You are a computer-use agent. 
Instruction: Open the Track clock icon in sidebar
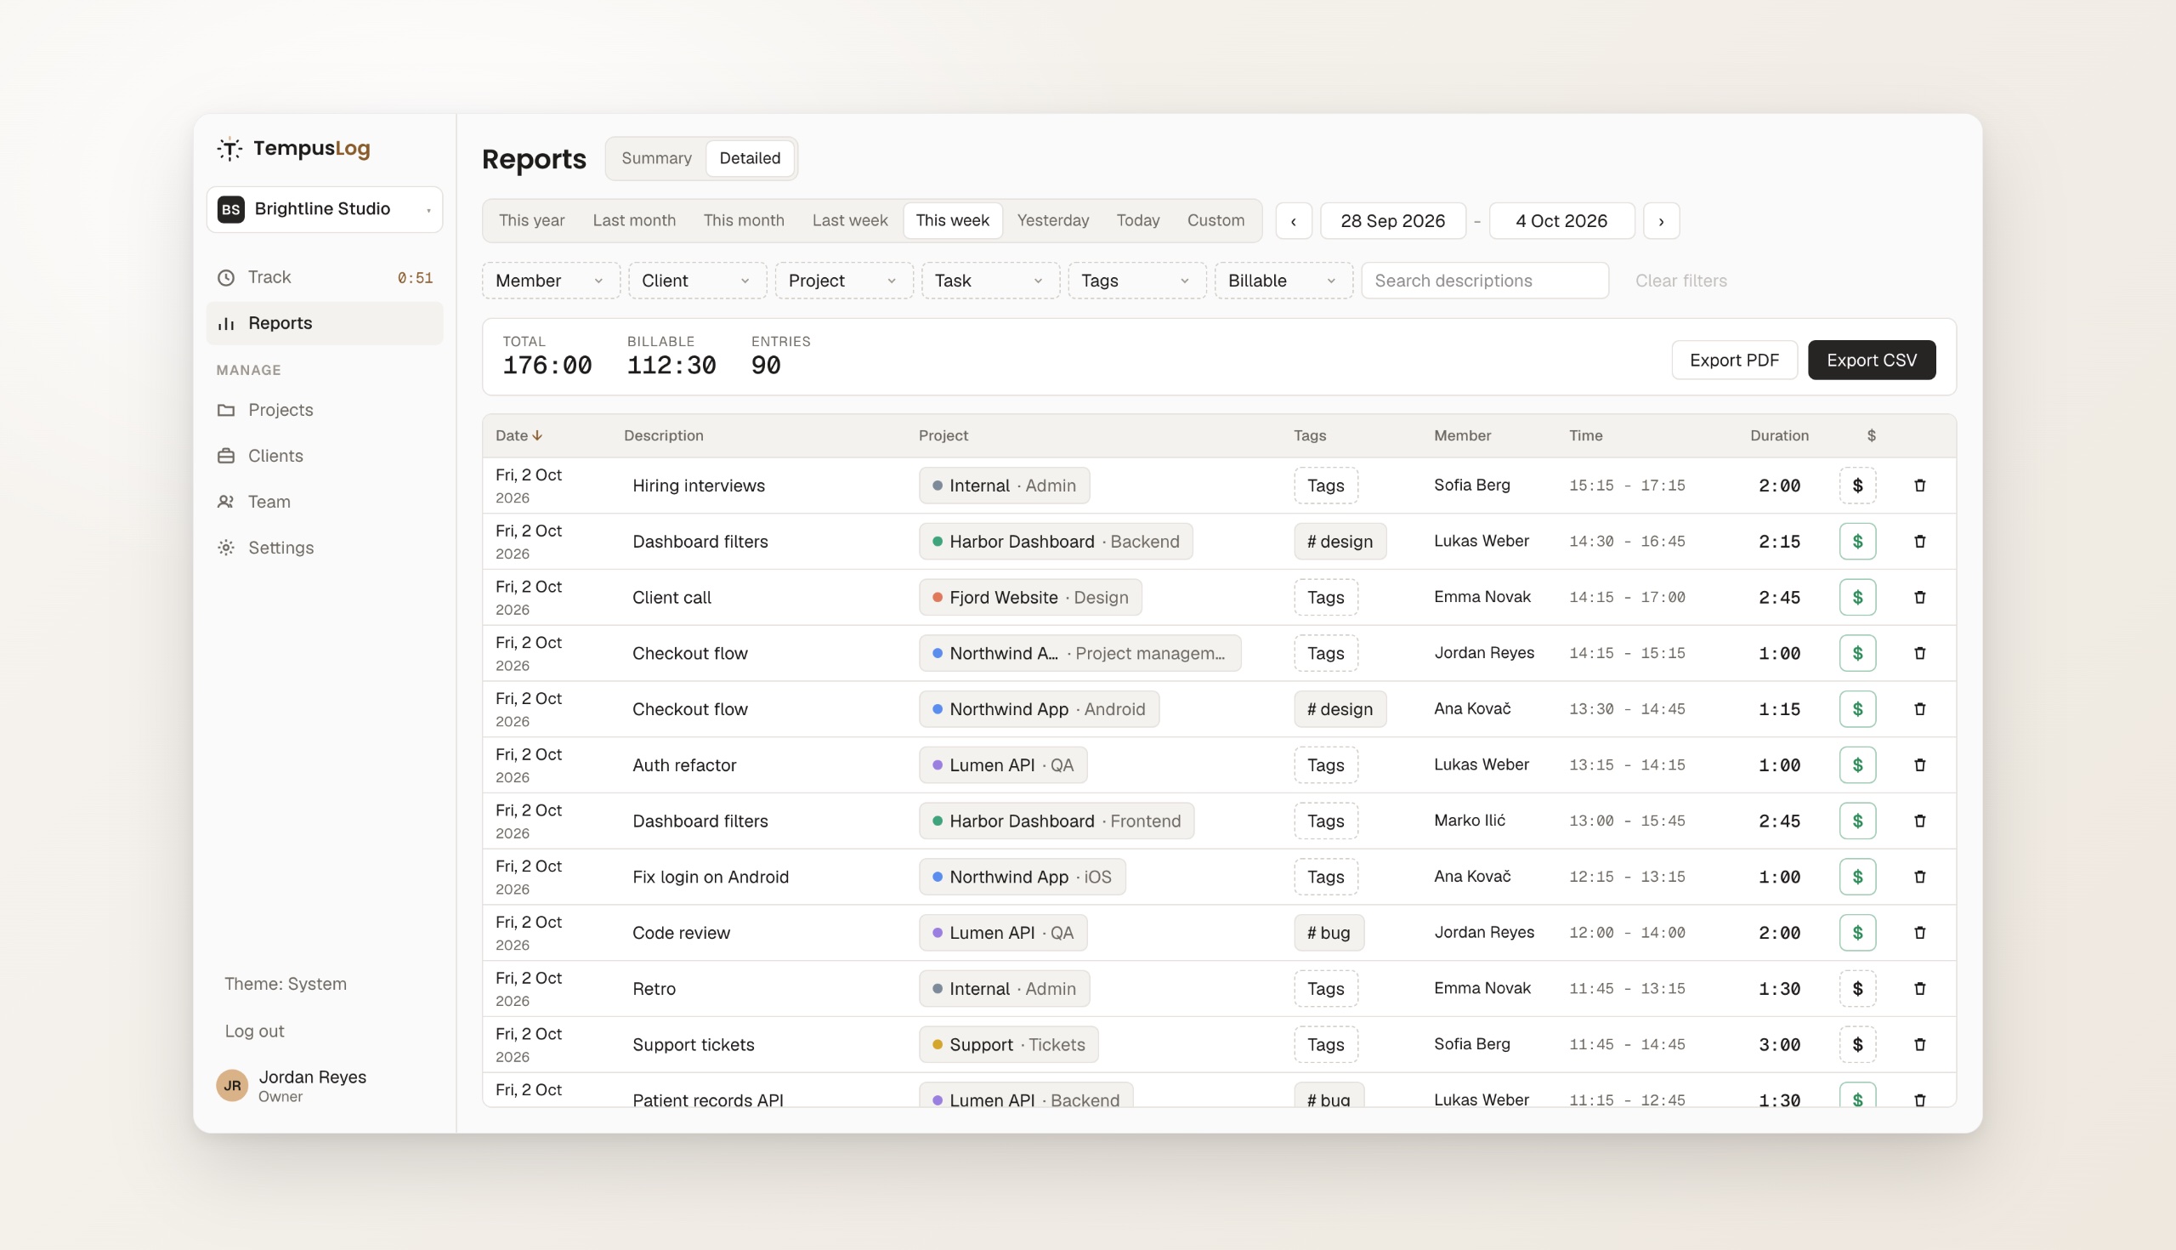coord(225,277)
